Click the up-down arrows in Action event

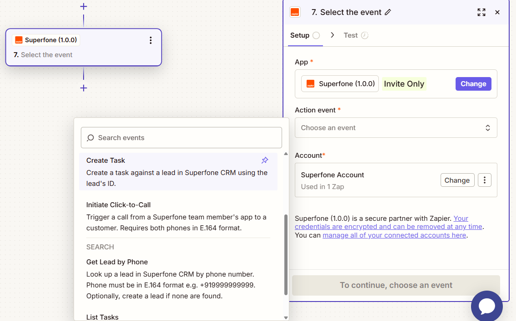pyautogui.click(x=488, y=128)
